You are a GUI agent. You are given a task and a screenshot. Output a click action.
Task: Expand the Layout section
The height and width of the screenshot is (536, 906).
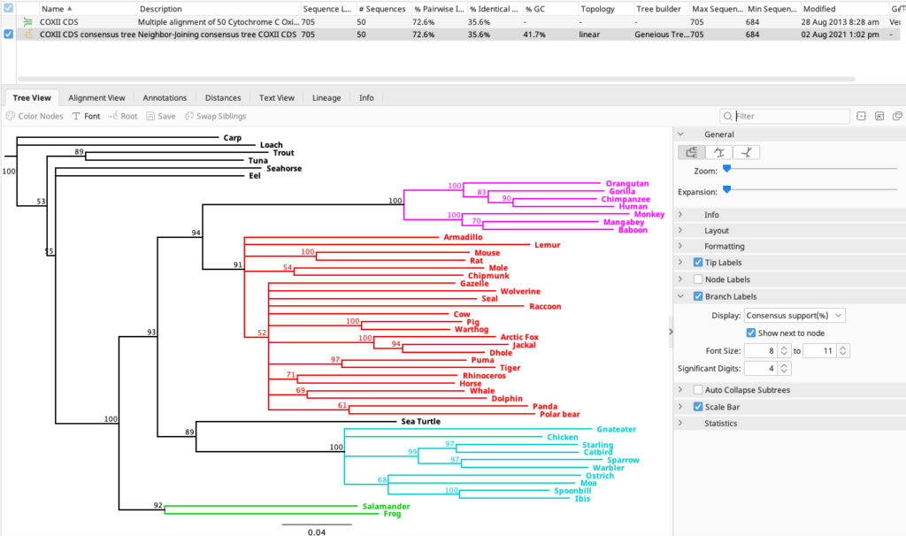pos(717,231)
